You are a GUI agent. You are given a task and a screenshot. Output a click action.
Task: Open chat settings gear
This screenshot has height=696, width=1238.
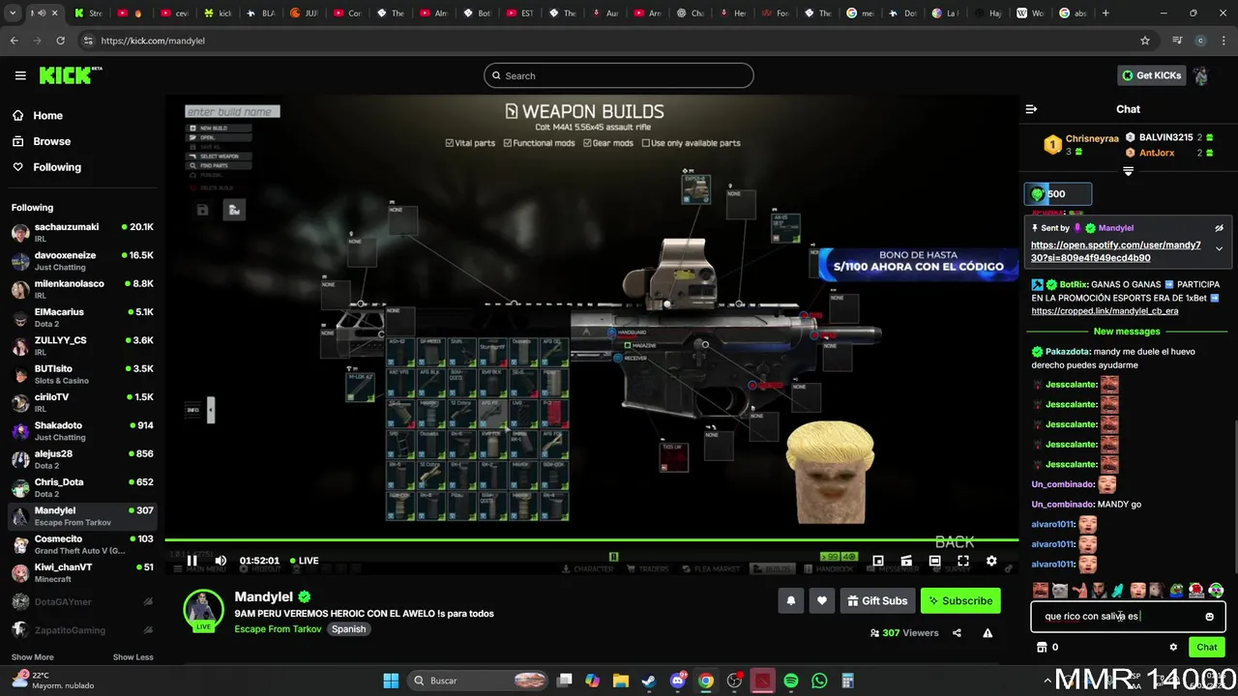pos(1173,648)
